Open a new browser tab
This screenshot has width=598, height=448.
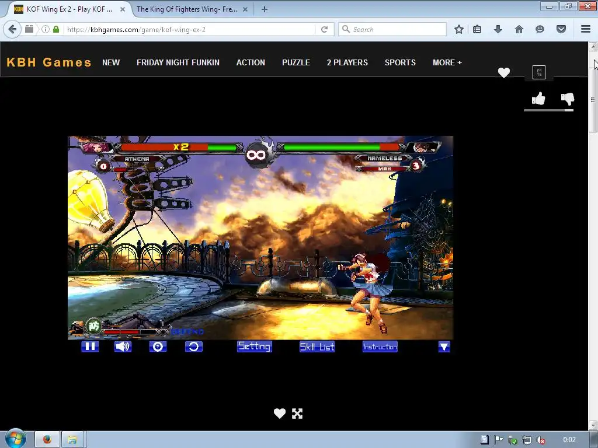265,9
